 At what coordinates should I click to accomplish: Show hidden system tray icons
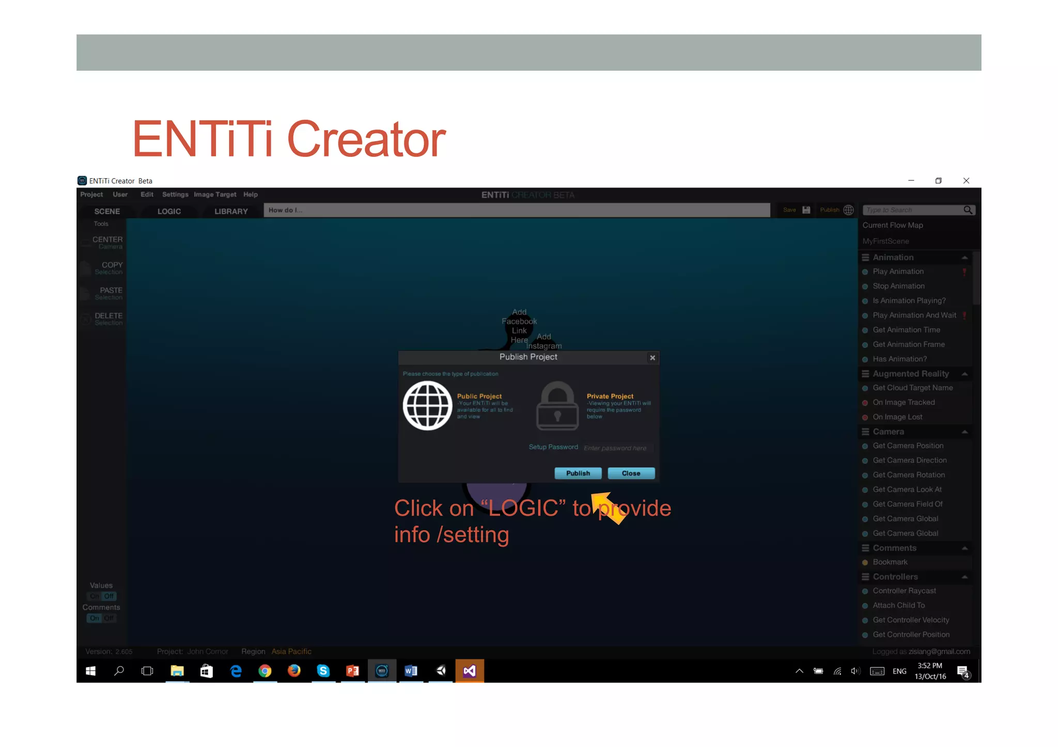click(x=799, y=671)
